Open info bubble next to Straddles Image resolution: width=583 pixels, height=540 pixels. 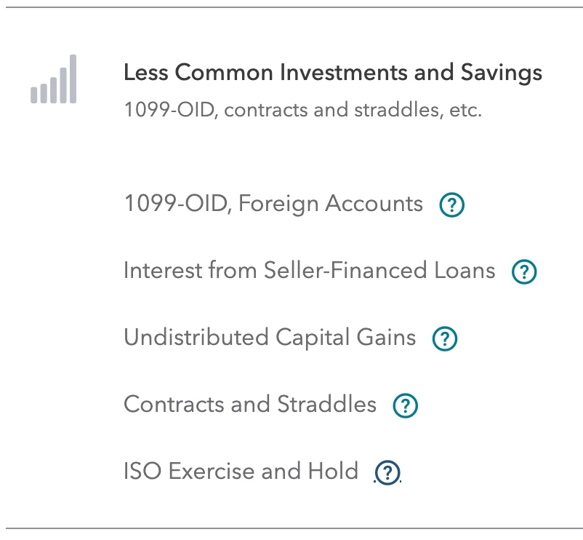(406, 405)
